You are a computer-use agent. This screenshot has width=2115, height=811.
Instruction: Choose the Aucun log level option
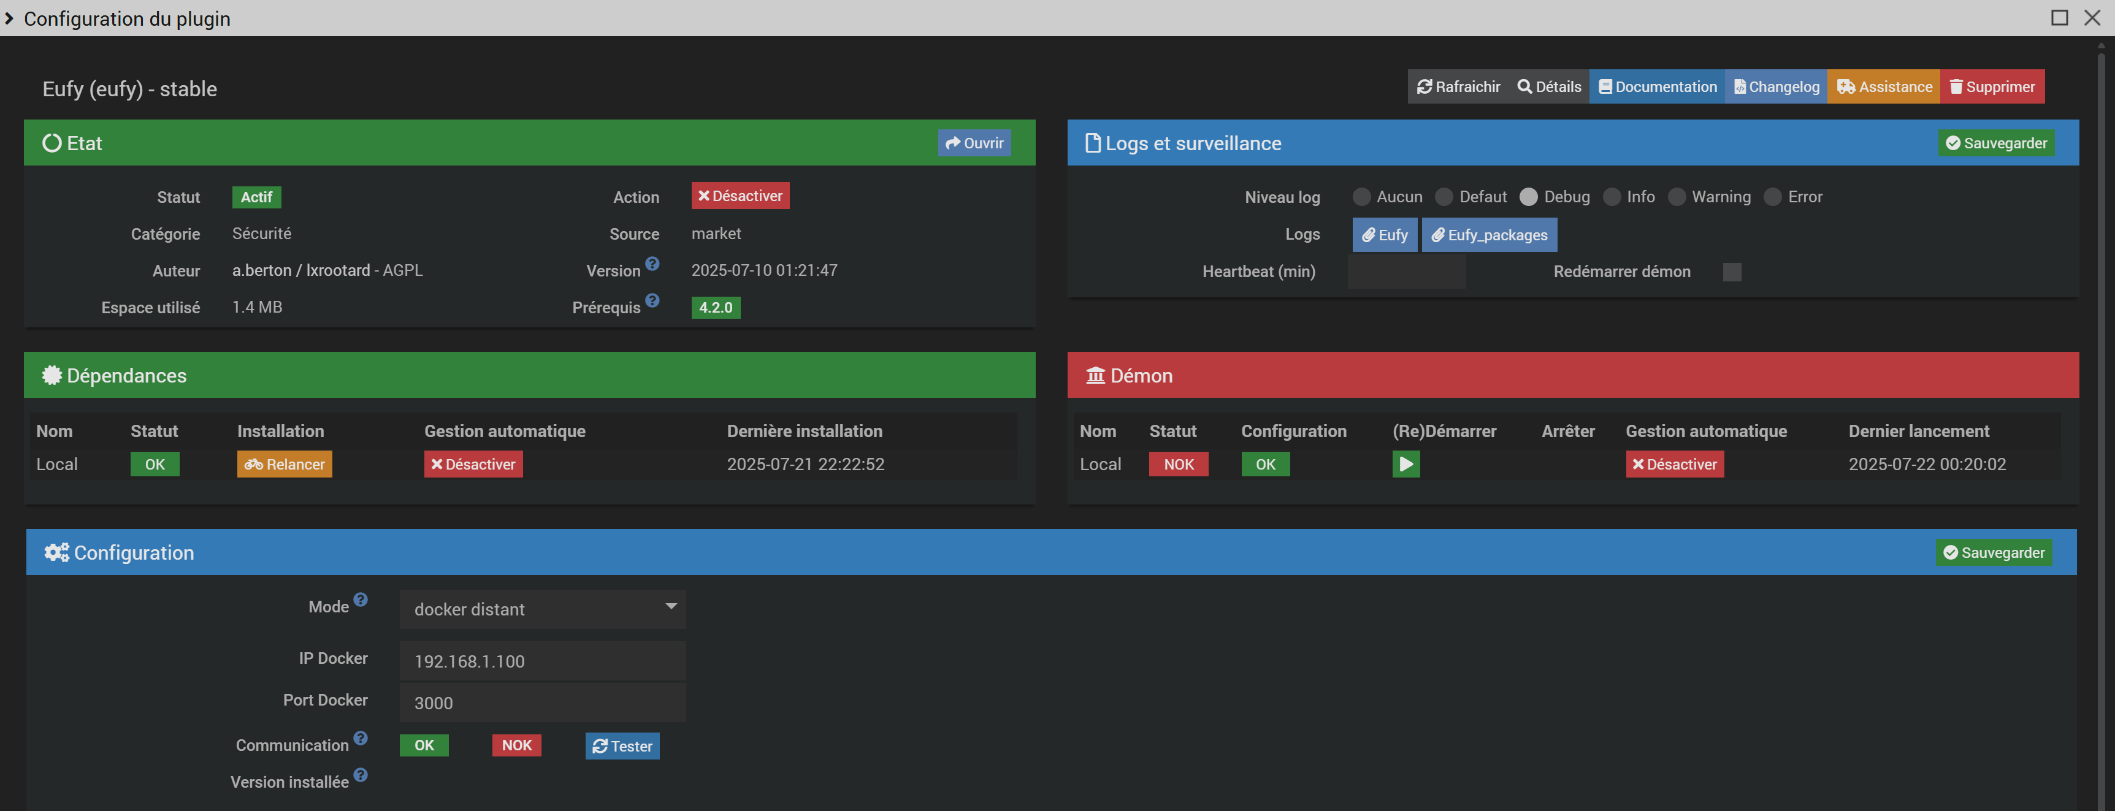[1361, 197]
